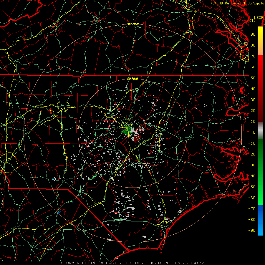Click the "-30" colorbar tick label

pos(252,165)
